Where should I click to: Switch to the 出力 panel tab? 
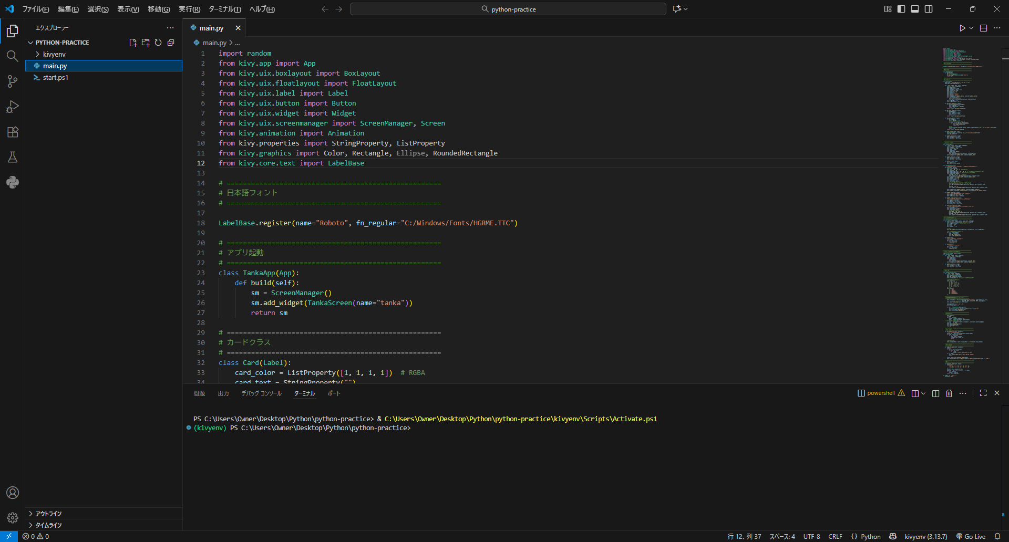coord(223,393)
